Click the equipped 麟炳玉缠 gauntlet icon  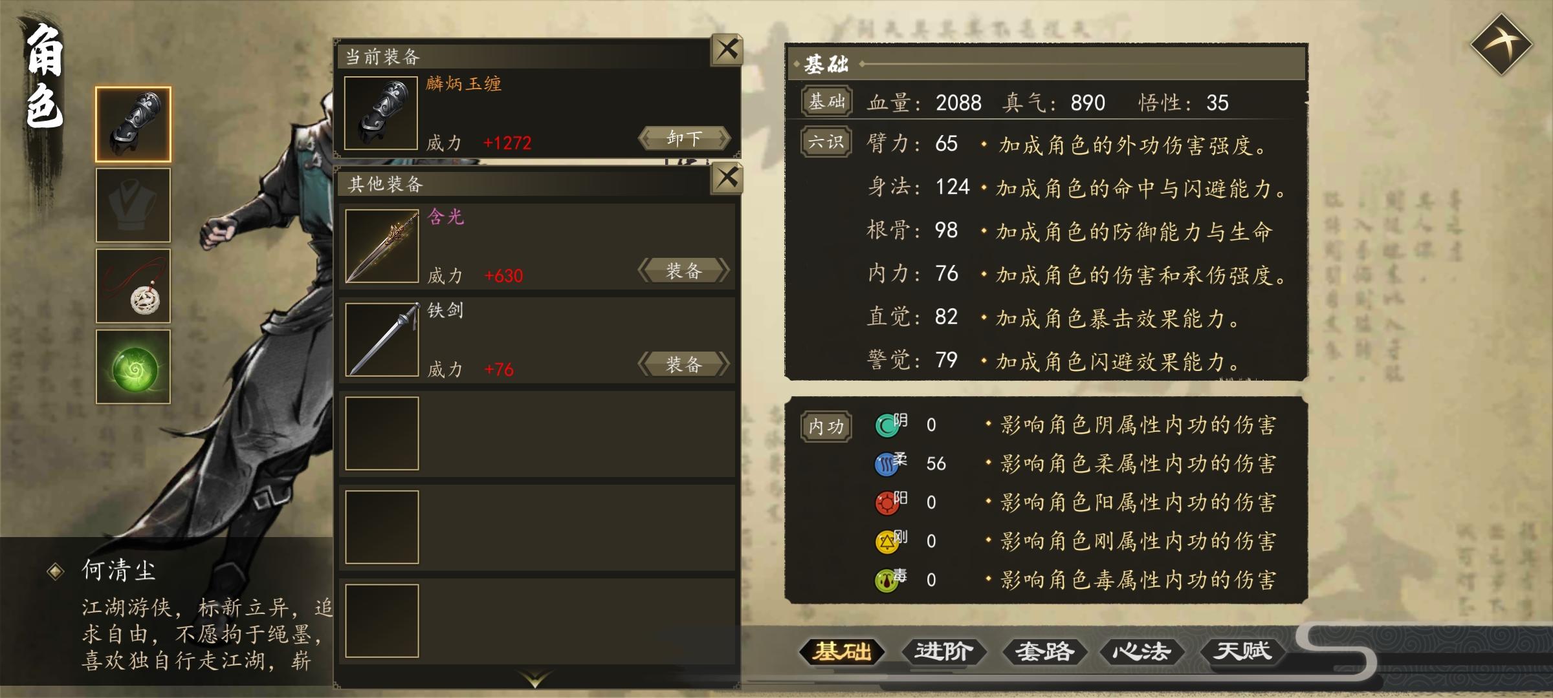pos(381,113)
